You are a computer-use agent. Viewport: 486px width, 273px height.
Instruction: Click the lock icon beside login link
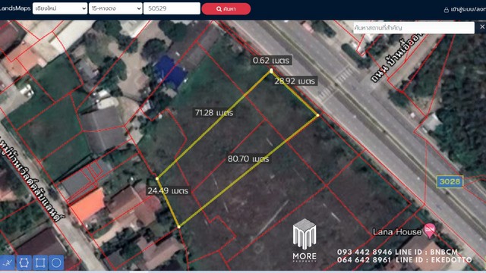pos(447,10)
